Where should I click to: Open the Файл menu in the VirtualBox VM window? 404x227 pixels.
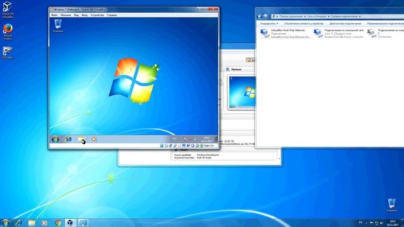pos(54,15)
